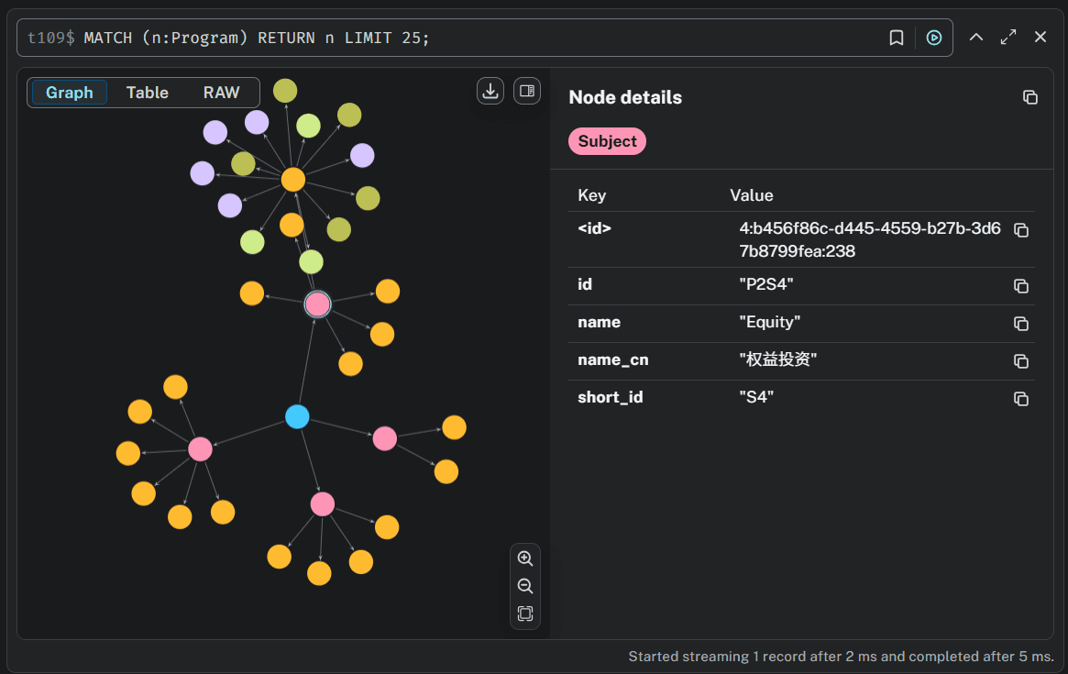Switch to the Table tab
This screenshot has height=674, width=1068.
click(x=147, y=92)
